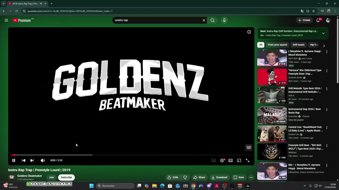Open Drill Melodic Type Beat 2026 thumbnail
339x190 pixels.
point(272,95)
